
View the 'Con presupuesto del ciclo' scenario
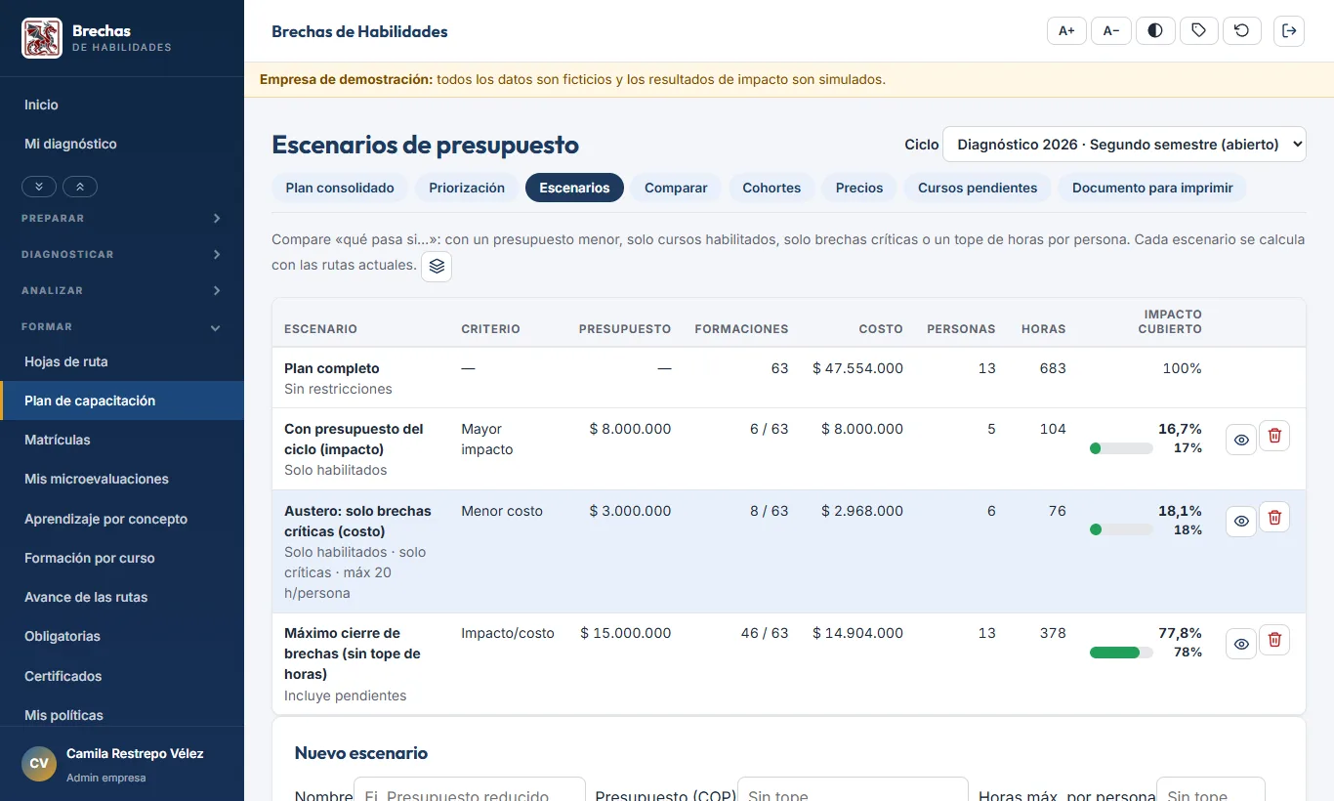pos(1241,441)
